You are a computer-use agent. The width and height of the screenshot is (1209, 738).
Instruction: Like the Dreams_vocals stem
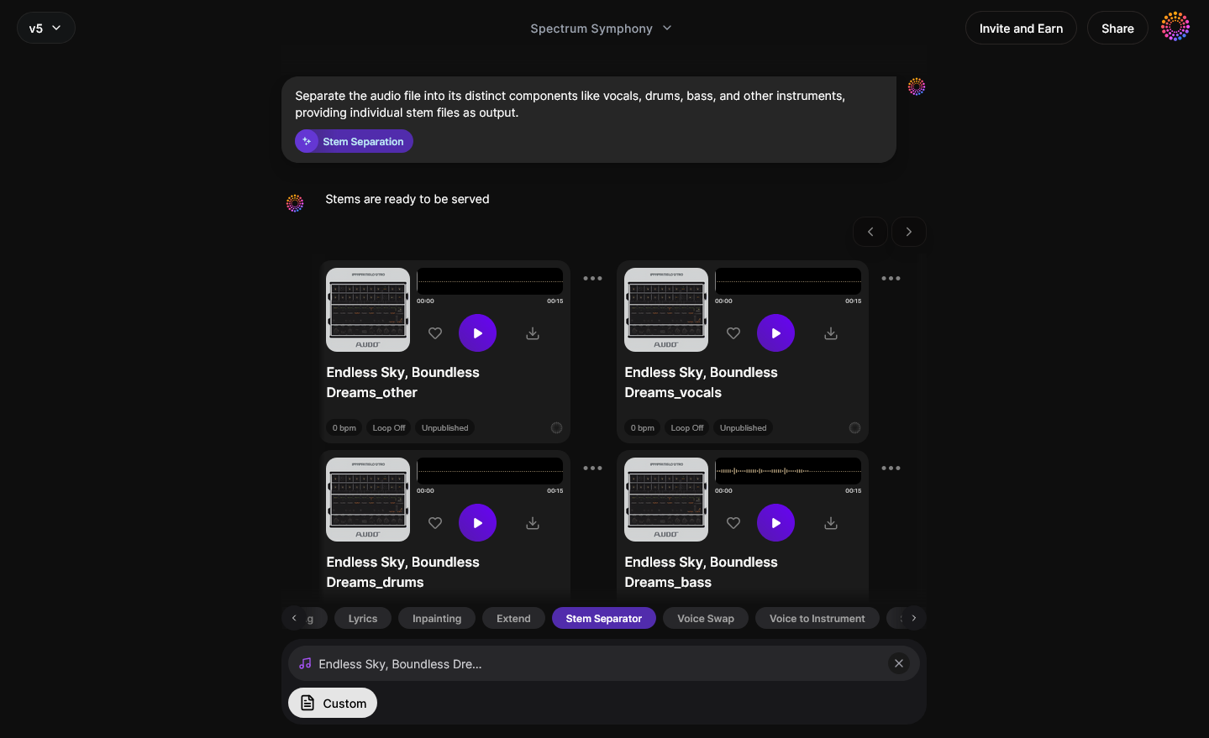pos(733,333)
